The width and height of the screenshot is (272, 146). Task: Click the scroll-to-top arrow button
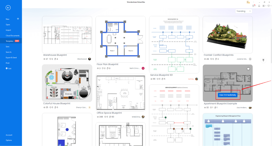263,60
